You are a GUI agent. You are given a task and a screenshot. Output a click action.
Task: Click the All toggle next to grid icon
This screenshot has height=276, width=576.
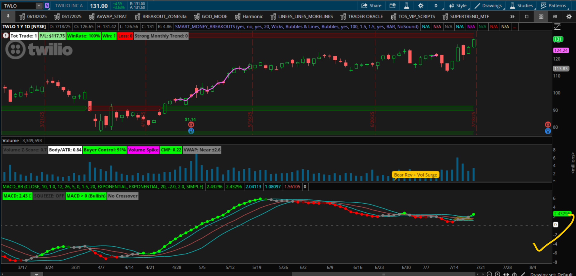coord(555,17)
